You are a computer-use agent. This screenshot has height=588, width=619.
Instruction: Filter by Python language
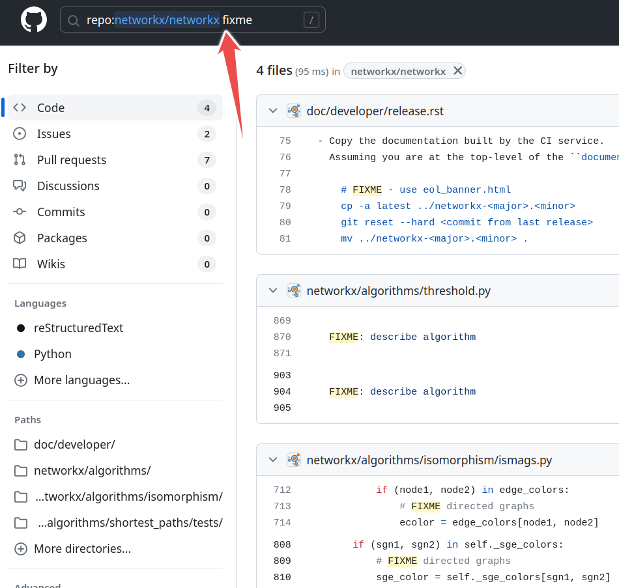(x=53, y=354)
